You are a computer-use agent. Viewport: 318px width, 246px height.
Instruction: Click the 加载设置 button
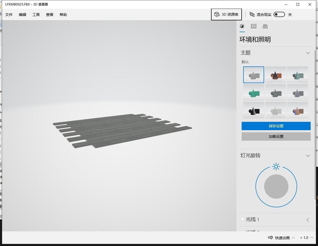[x=276, y=136]
